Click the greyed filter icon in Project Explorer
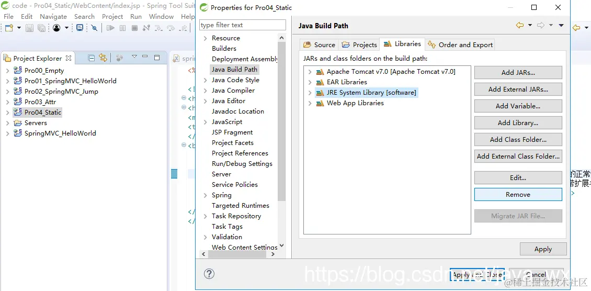This screenshot has height=291, width=591. point(119,58)
